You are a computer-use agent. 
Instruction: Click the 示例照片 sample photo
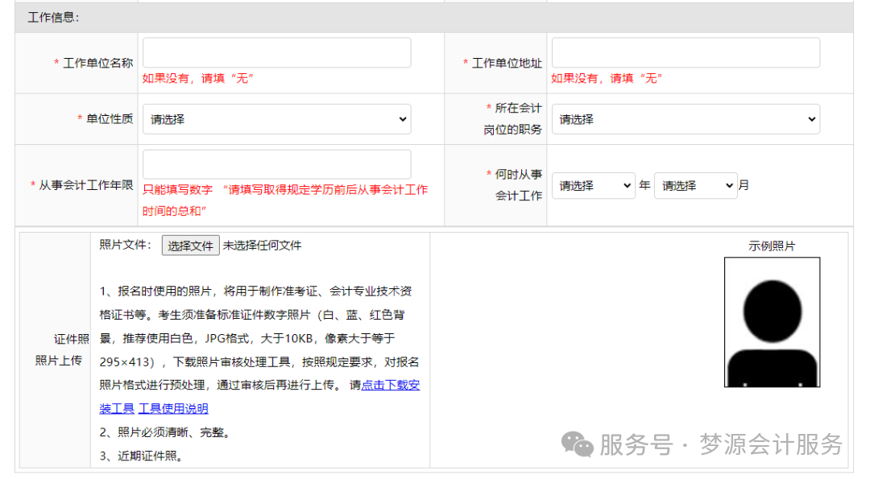[772, 322]
